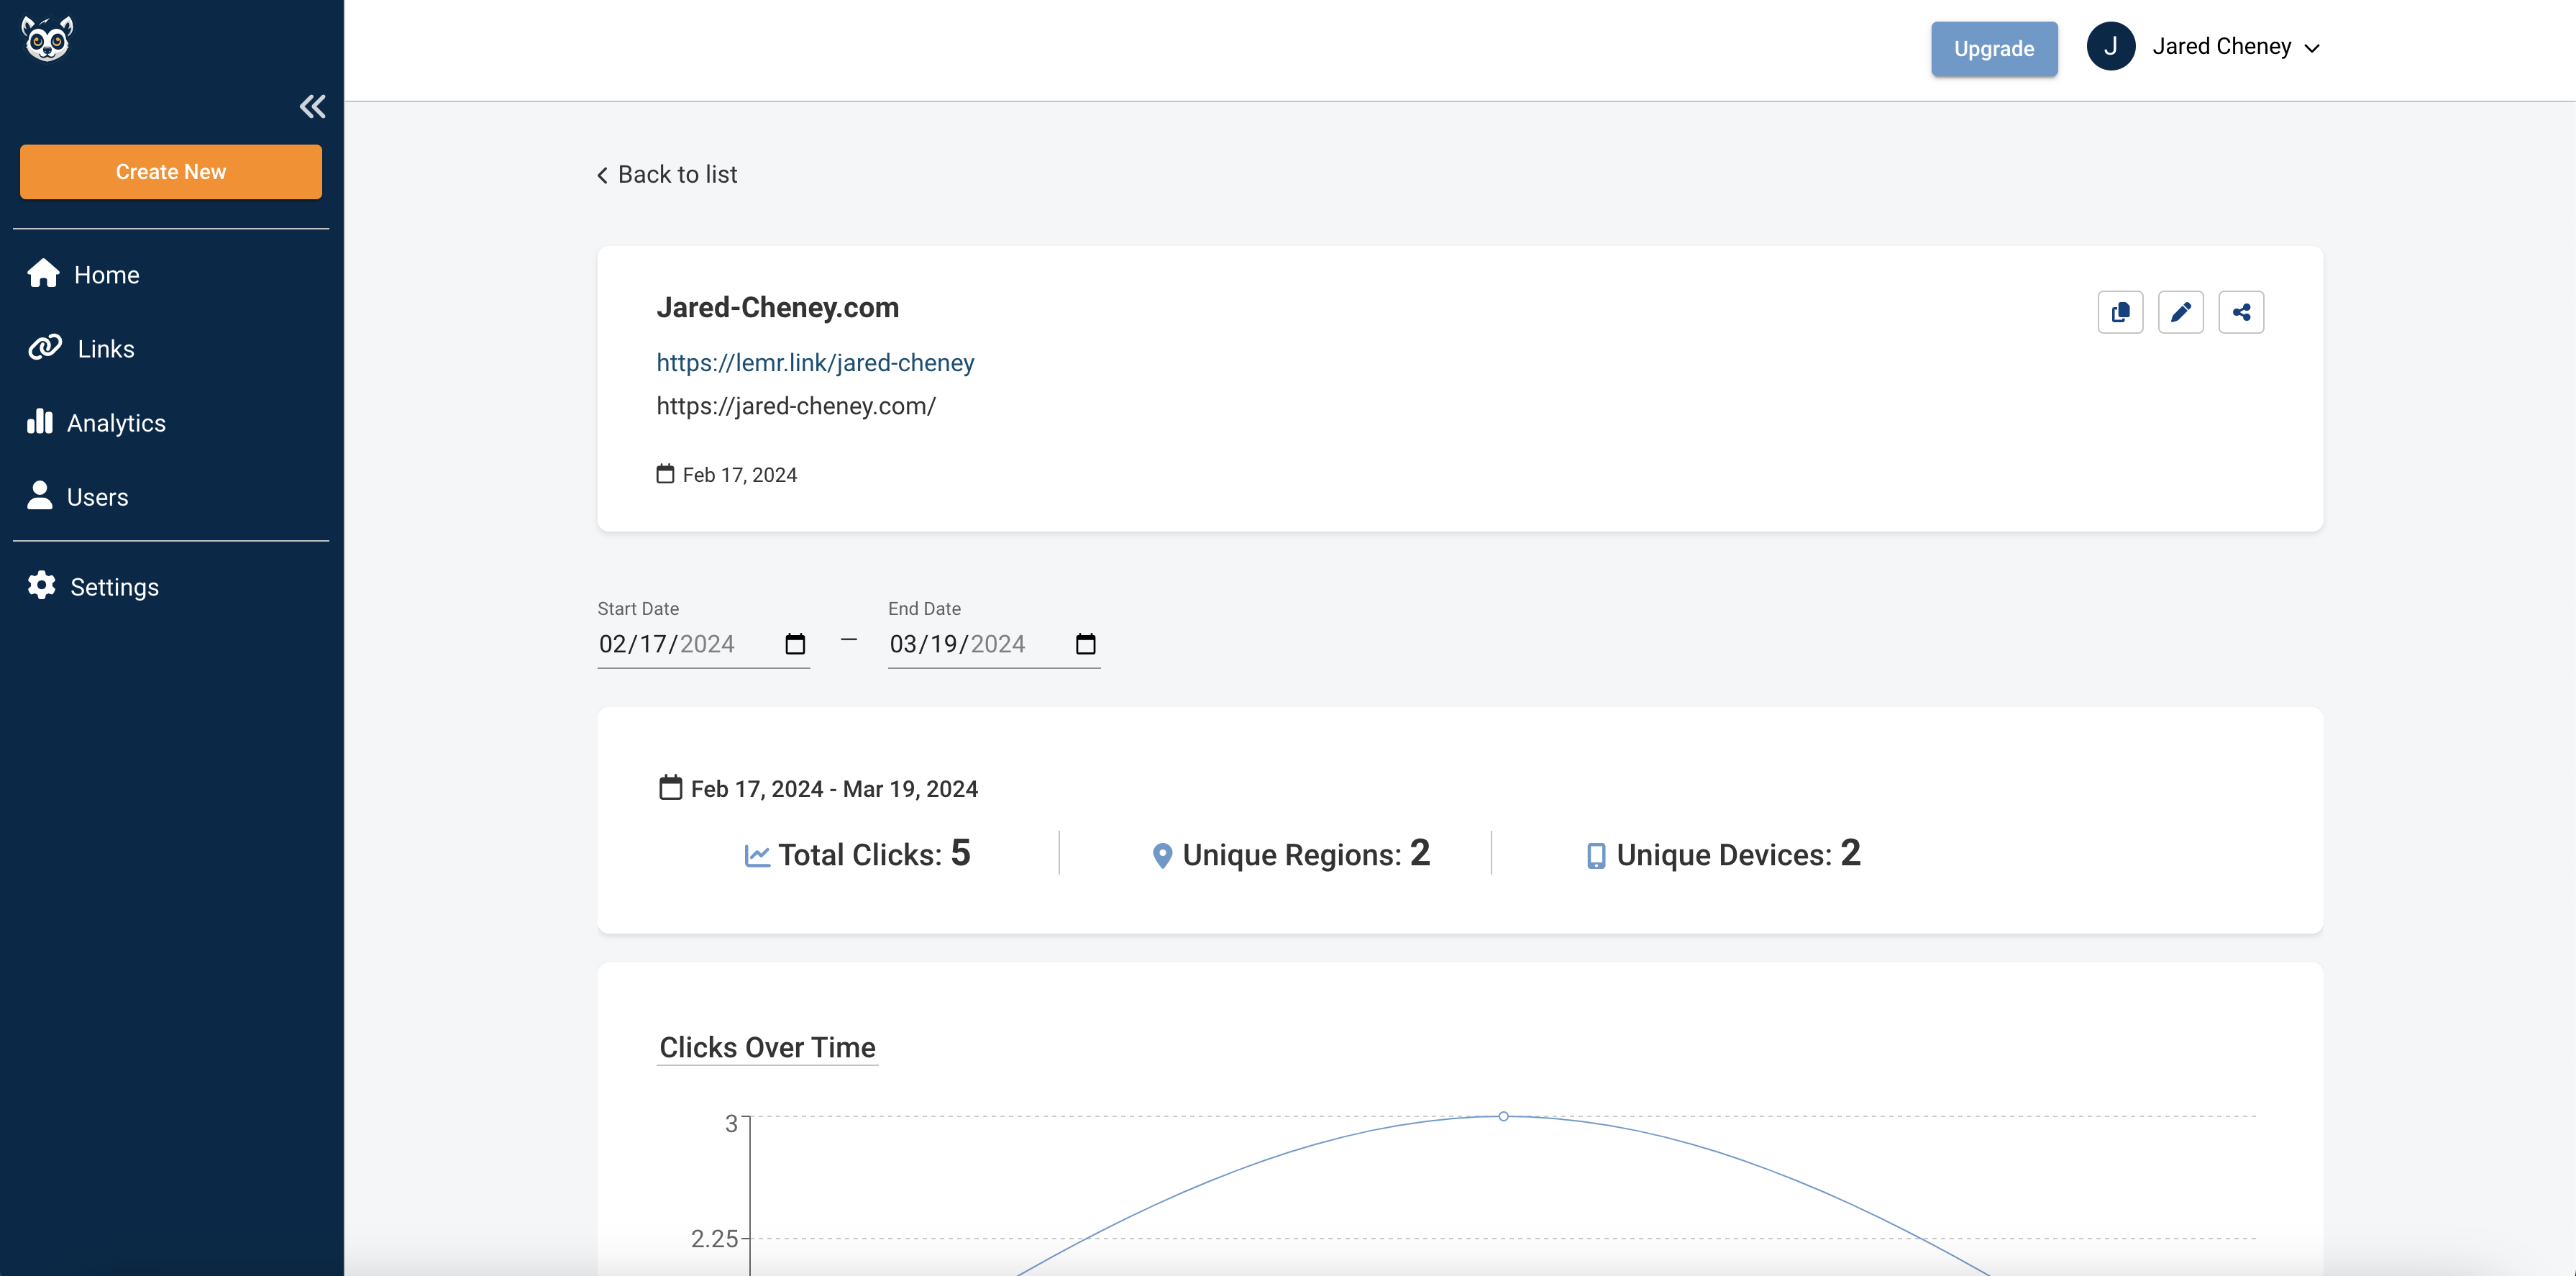Click the Feb 17, 2024 creation date

[740, 475]
